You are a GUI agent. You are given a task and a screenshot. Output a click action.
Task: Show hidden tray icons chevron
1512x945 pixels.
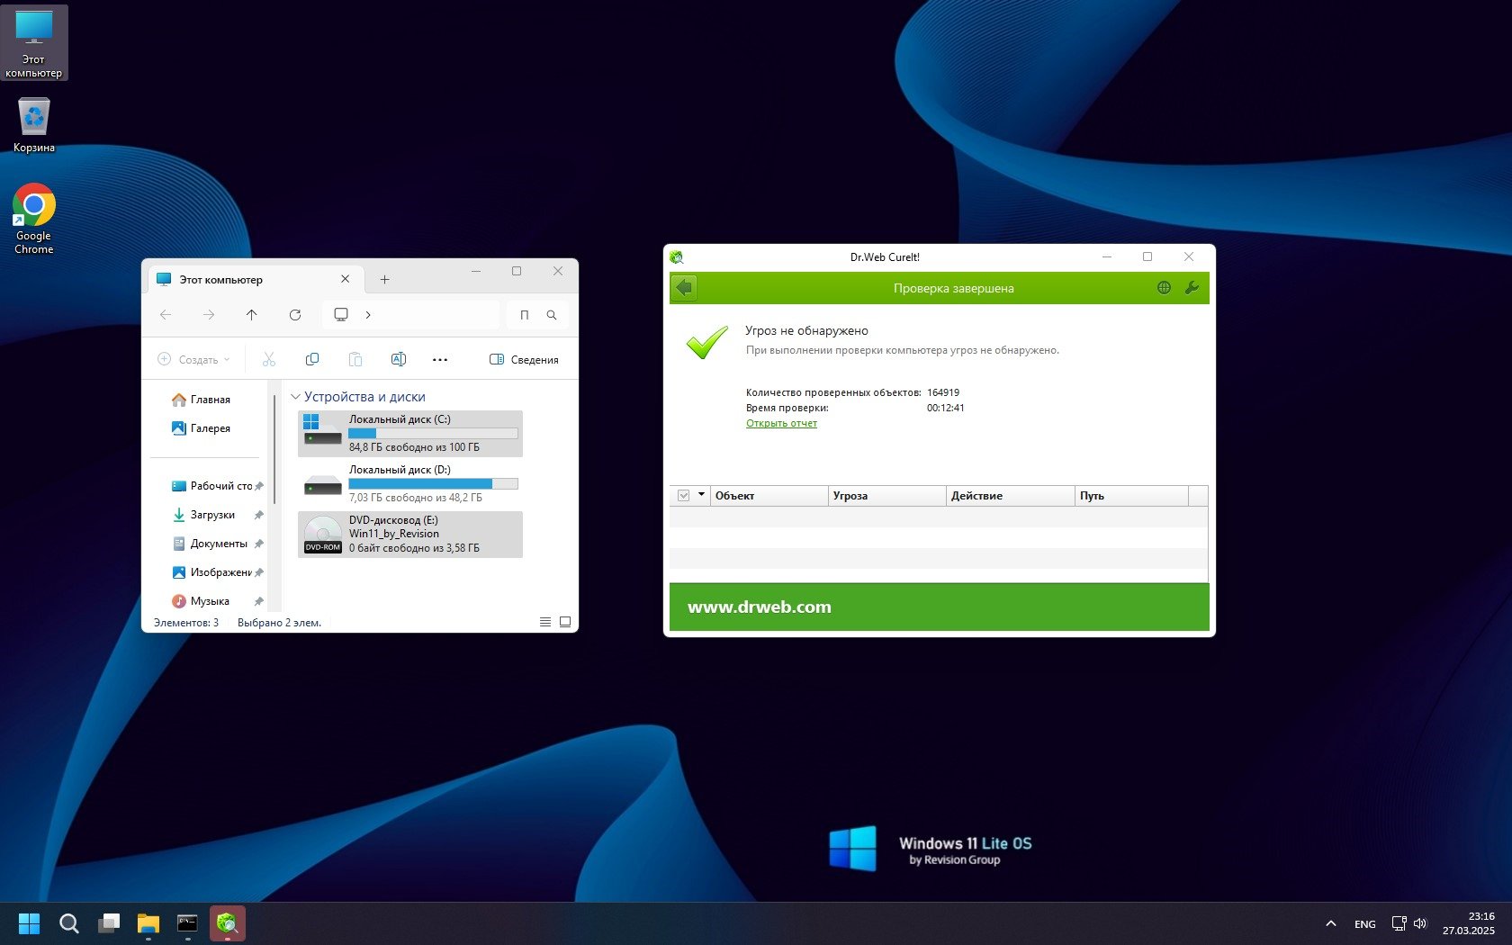point(1330,923)
